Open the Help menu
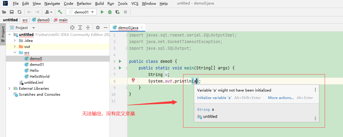The width and height of the screenshot is (343, 137). tap(164, 4)
